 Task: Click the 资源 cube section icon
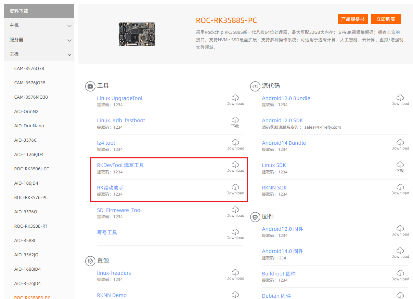tap(90, 261)
